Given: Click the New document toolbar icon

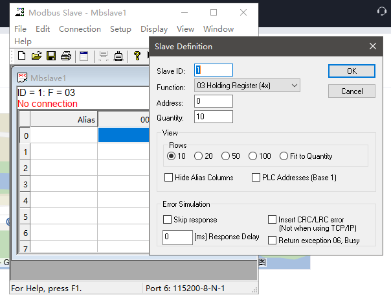Looking at the screenshot, I should click(x=21, y=56).
